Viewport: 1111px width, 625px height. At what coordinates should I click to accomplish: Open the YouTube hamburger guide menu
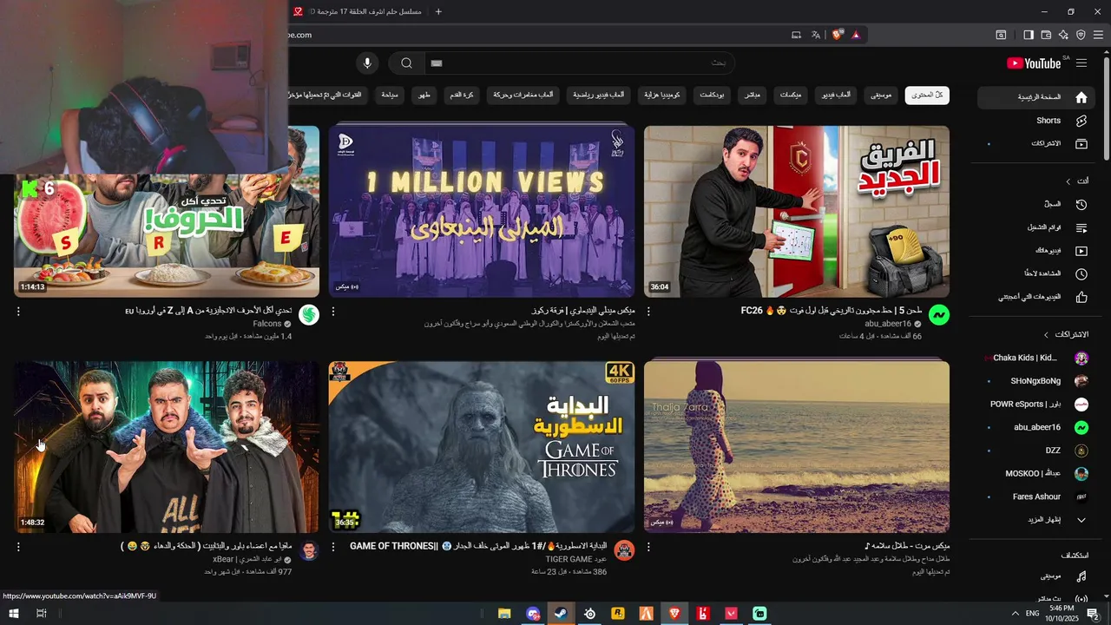tap(1081, 63)
